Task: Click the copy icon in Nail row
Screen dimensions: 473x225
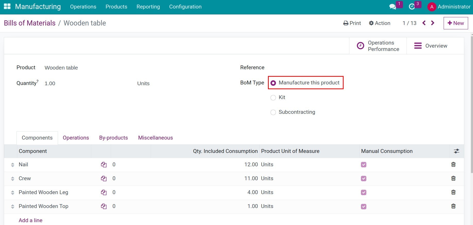Action: tap(104, 165)
